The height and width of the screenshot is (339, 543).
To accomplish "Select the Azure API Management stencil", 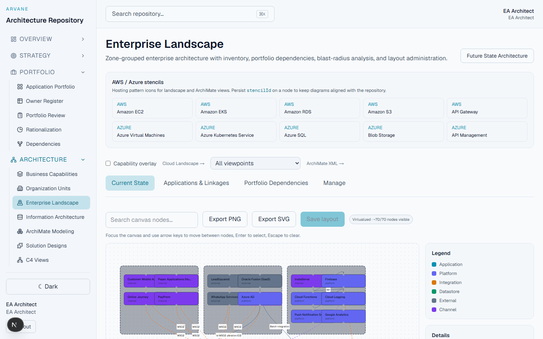I will (487, 131).
